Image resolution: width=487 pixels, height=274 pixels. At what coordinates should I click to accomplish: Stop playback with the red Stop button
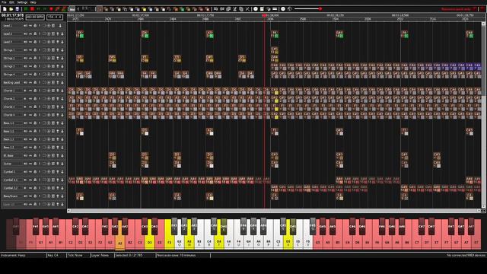click(32, 9)
